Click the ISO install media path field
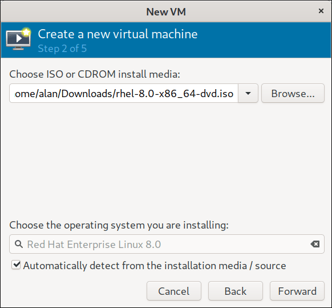This screenshot has height=308, width=332. tap(124, 93)
